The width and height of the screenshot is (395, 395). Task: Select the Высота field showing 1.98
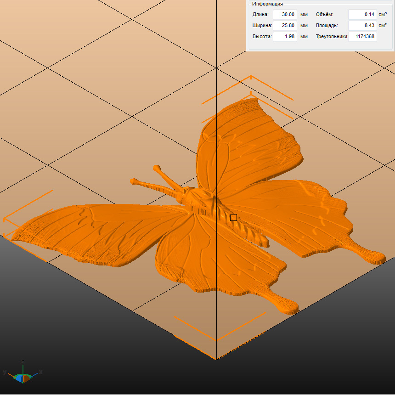click(285, 37)
